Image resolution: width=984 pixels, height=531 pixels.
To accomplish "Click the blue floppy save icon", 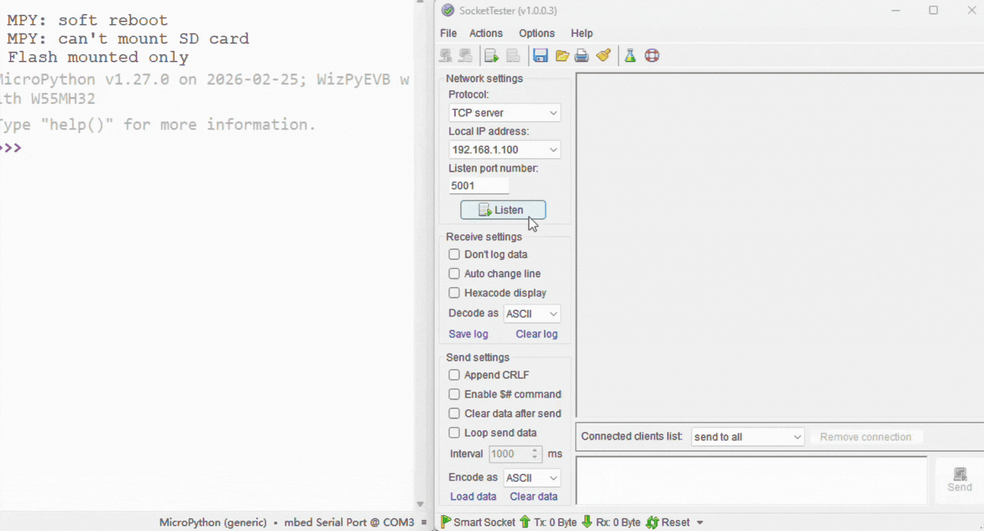I will (540, 56).
